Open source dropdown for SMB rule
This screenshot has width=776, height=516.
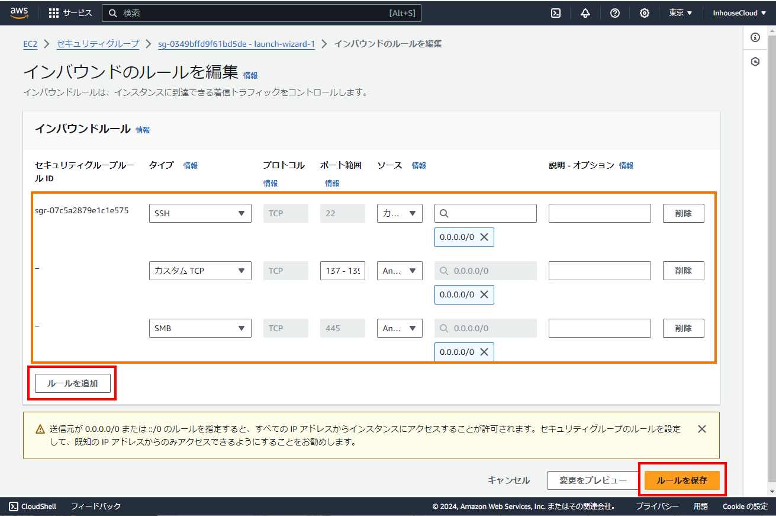click(400, 328)
